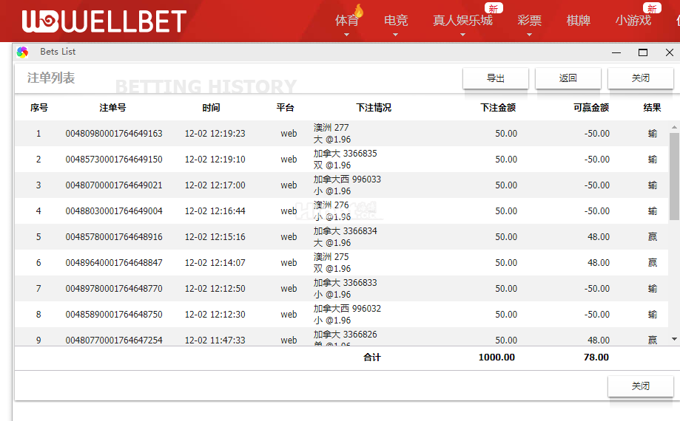This screenshot has width=680, height=421.
Task: Click the top 关闭 button
Action: 640,78
